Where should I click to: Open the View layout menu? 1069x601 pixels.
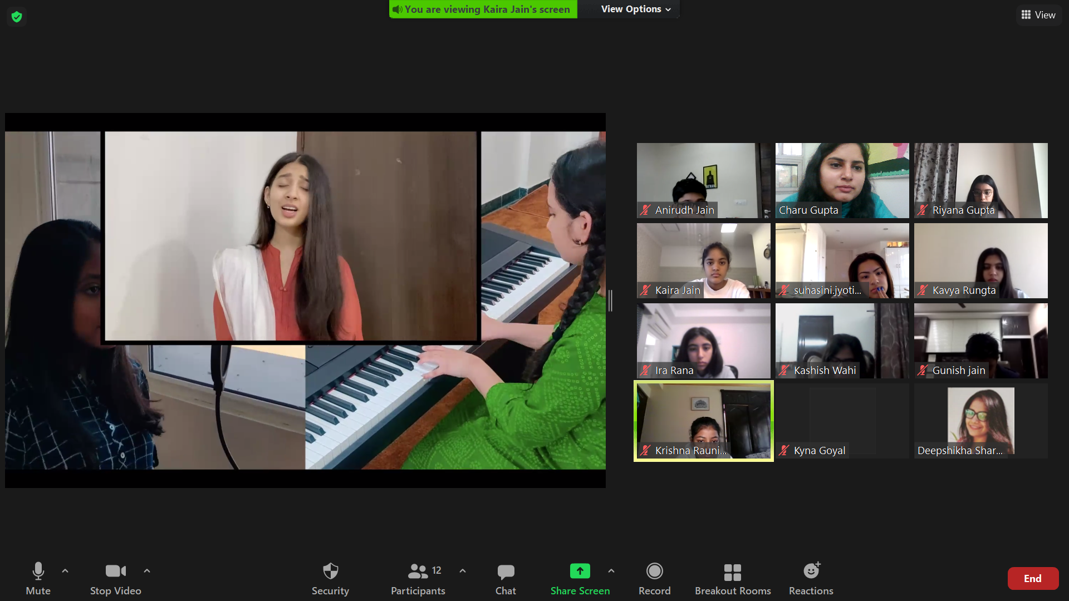[x=1038, y=15]
